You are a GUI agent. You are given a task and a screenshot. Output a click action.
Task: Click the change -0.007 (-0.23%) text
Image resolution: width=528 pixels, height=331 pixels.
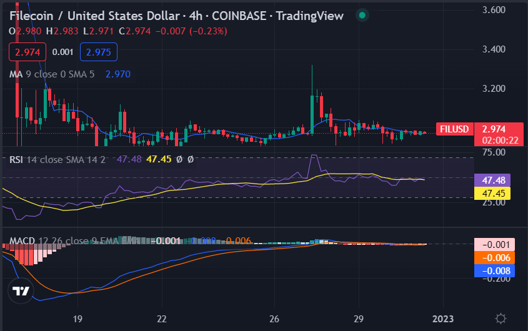point(191,31)
